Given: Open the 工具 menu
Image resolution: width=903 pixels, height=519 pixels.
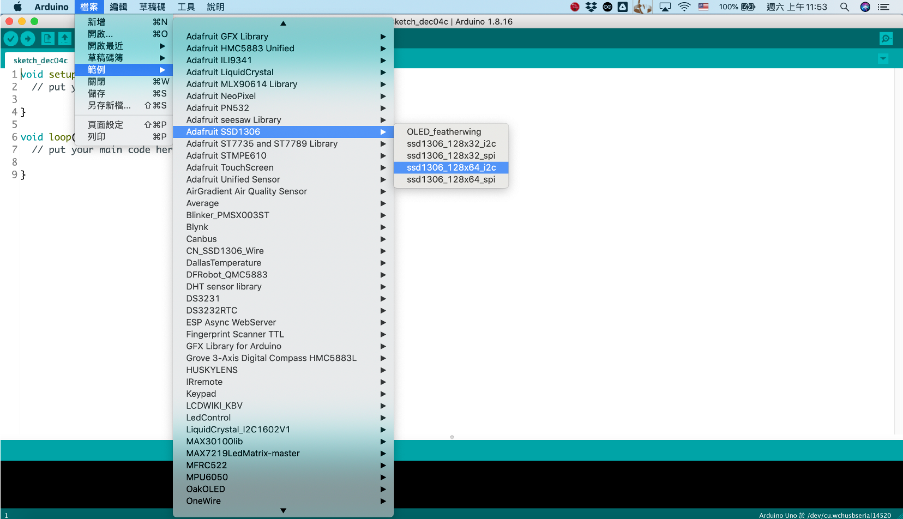Looking at the screenshot, I should pos(185,7).
